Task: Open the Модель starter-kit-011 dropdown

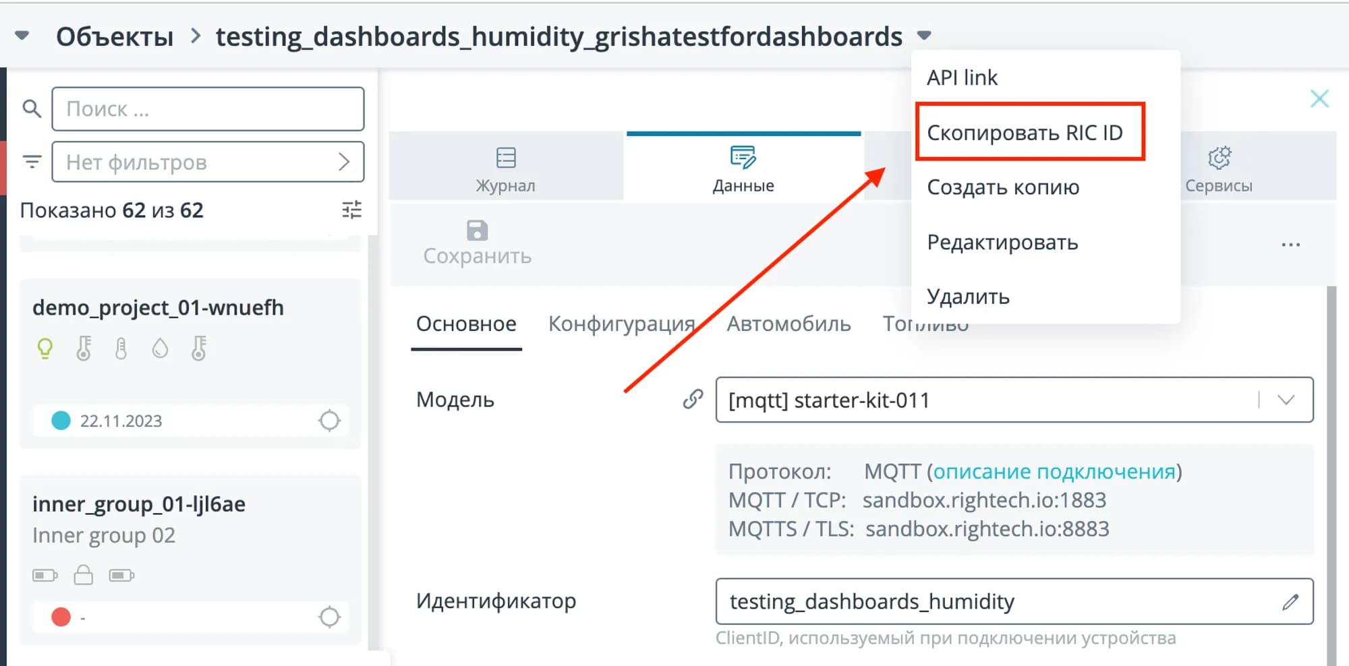Action: click(1286, 400)
